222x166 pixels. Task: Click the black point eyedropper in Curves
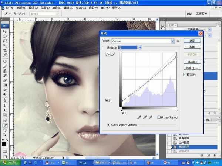point(139,117)
